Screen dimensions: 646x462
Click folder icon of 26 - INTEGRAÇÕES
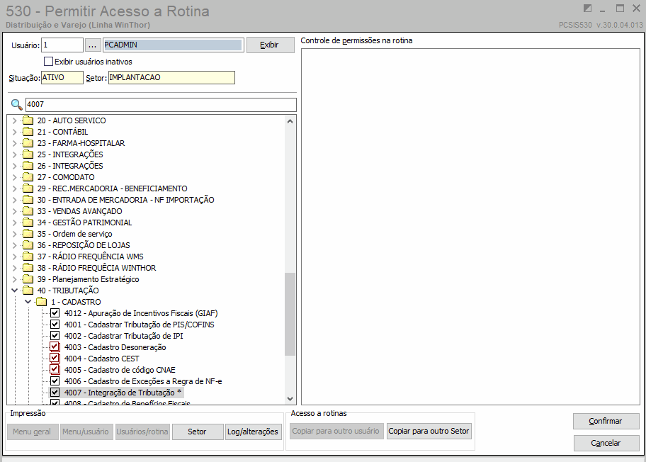(x=28, y=166)
